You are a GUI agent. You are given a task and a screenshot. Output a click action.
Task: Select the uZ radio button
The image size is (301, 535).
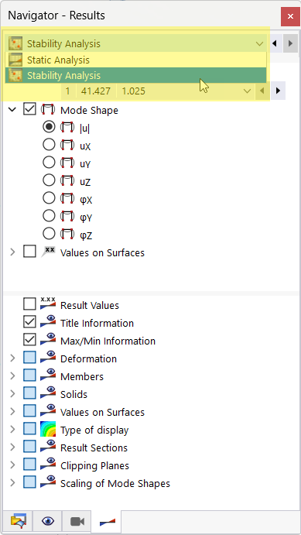(49, 180)
